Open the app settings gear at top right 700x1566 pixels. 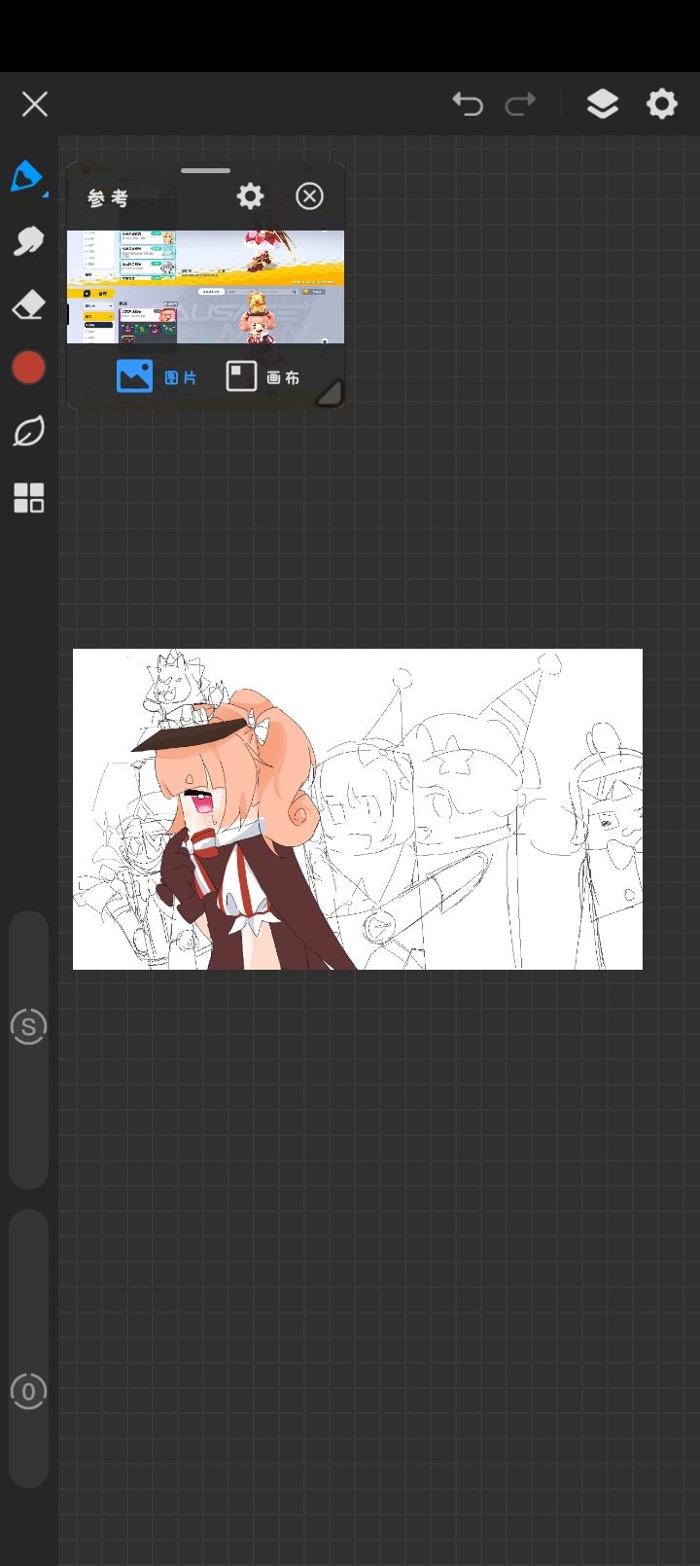662,103
